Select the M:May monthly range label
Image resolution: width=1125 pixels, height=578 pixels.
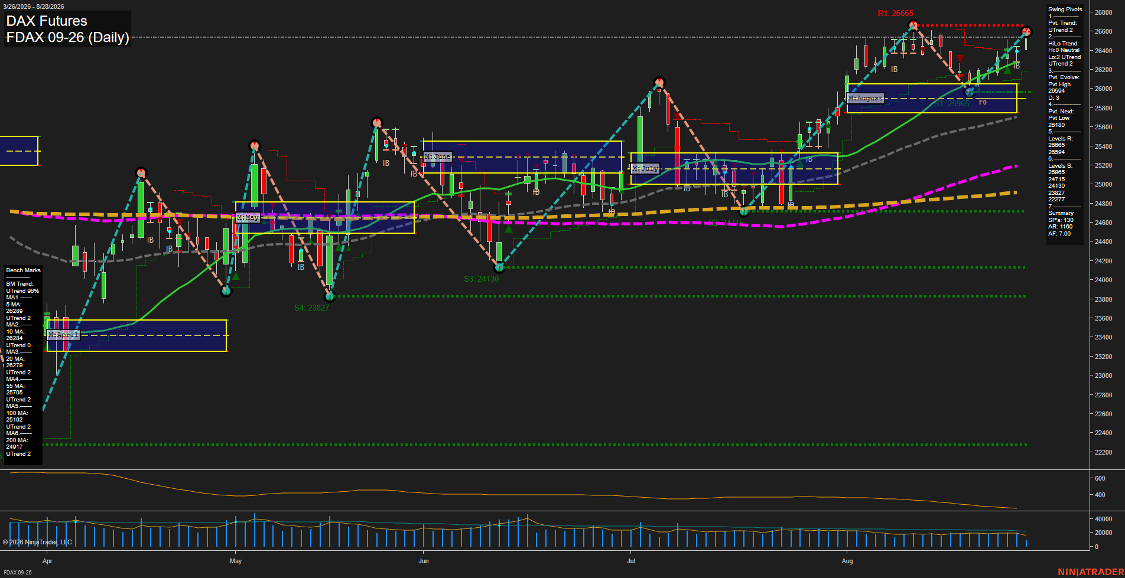[248, 217]
